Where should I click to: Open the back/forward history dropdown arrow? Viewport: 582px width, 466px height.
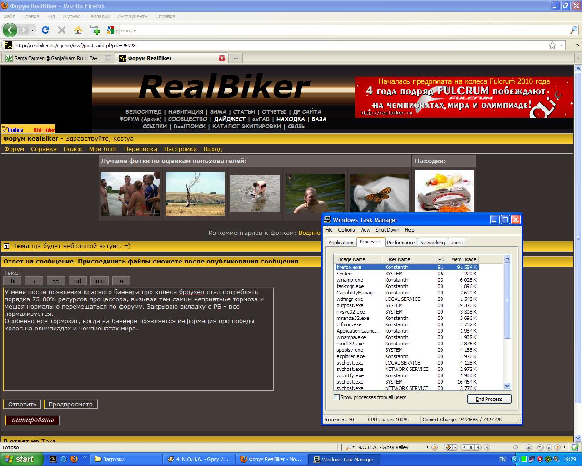click(x=32, y=30)
